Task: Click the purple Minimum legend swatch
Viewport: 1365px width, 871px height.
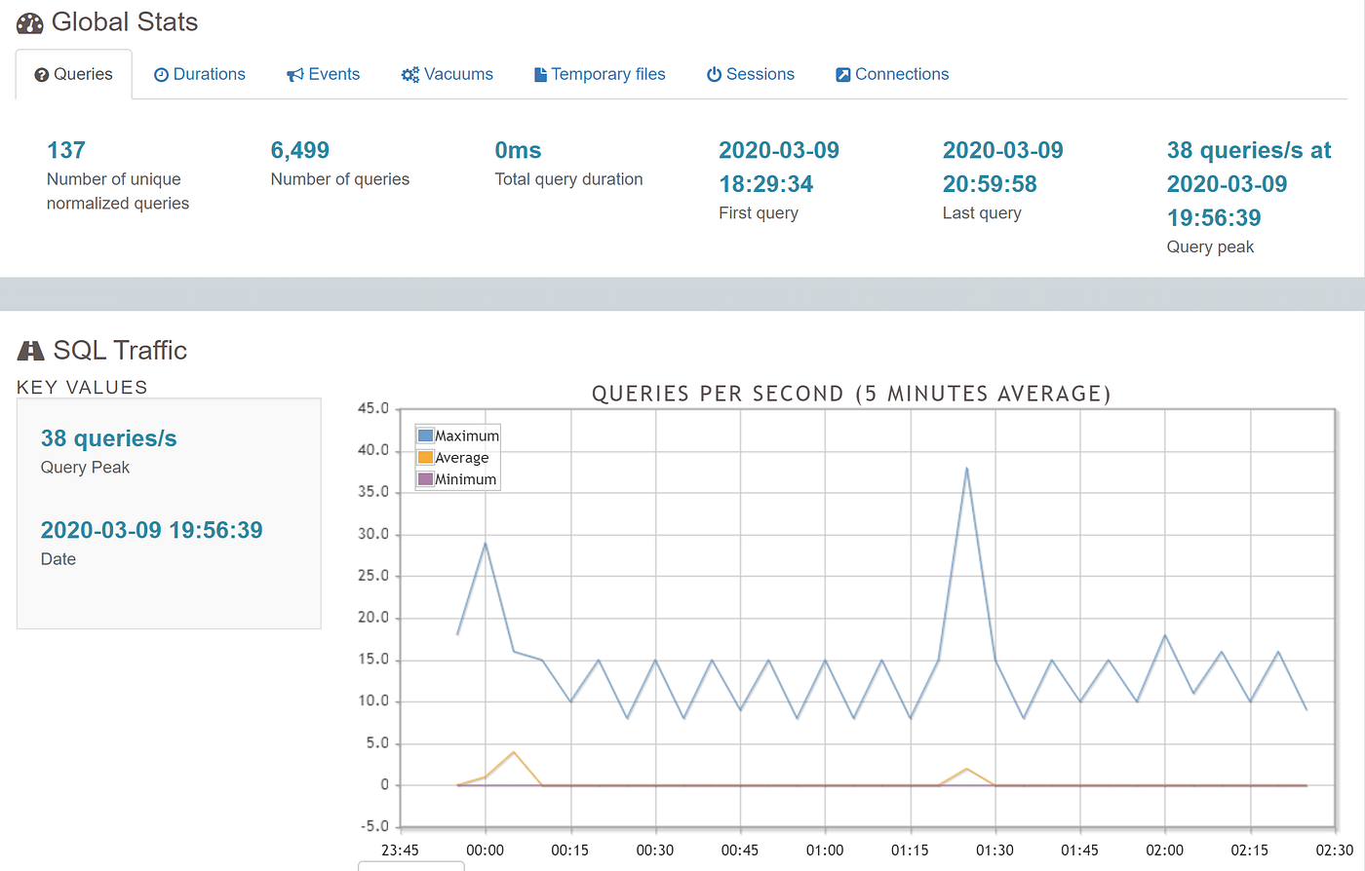Action: pyautogui.click(x=425, y=479)
